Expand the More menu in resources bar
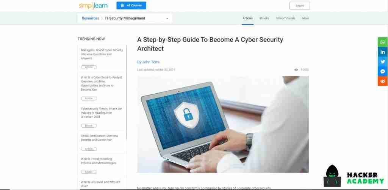 [x=305, y=18]
